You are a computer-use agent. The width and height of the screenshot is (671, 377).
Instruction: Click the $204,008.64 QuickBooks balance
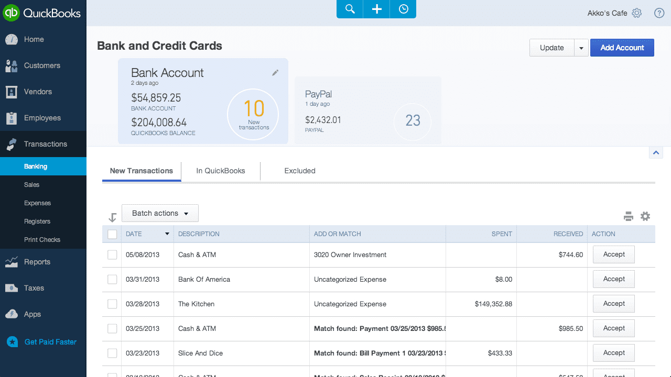pos(159,123)
